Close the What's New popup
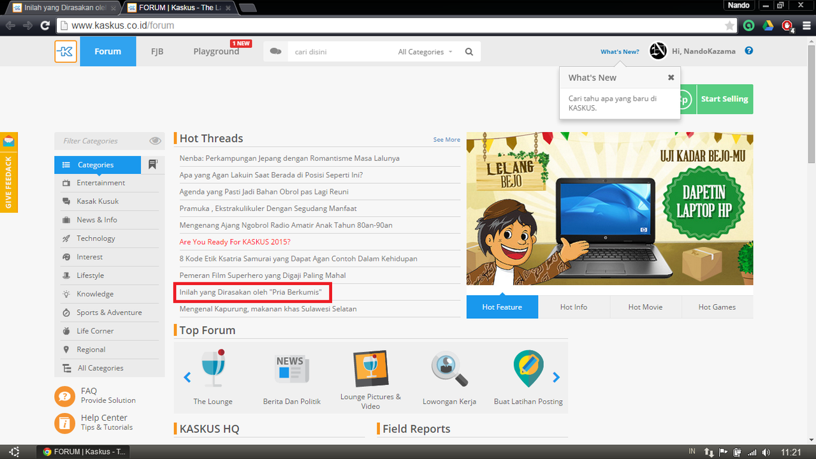This screenshot has width=816, height=459. click(x=671, y=77)
